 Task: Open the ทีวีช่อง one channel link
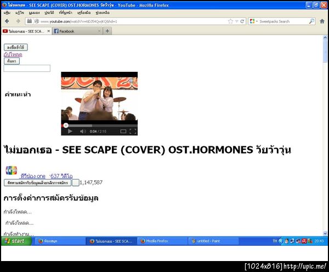tap(33, 176)
